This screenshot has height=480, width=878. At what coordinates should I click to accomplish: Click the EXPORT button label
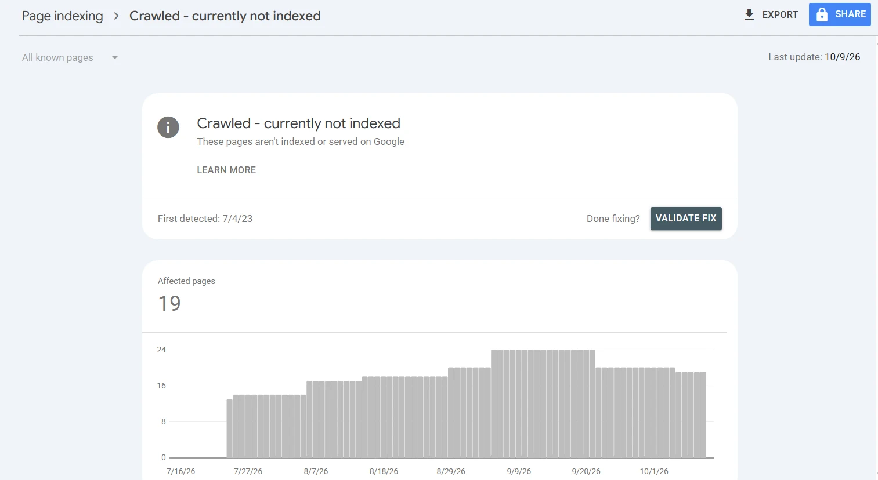click(x=780, y=14)
